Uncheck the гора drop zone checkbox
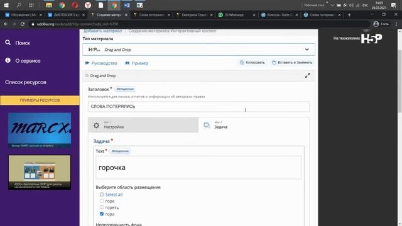This screenshot has height=226, width=402. [102, 213]
